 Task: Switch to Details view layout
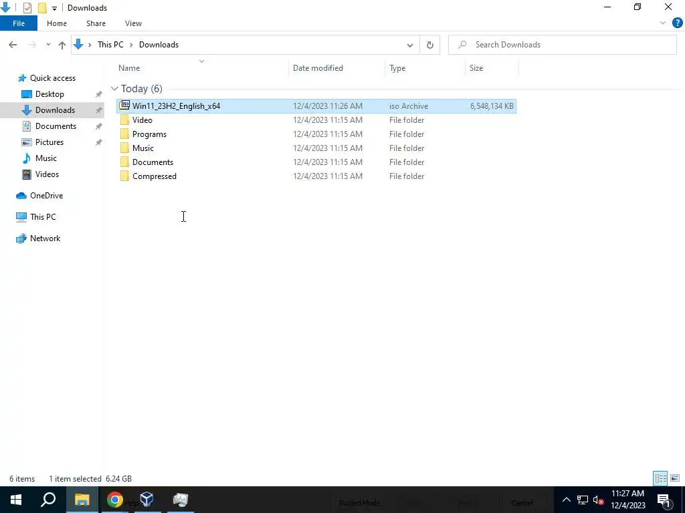tap(660, 478)
